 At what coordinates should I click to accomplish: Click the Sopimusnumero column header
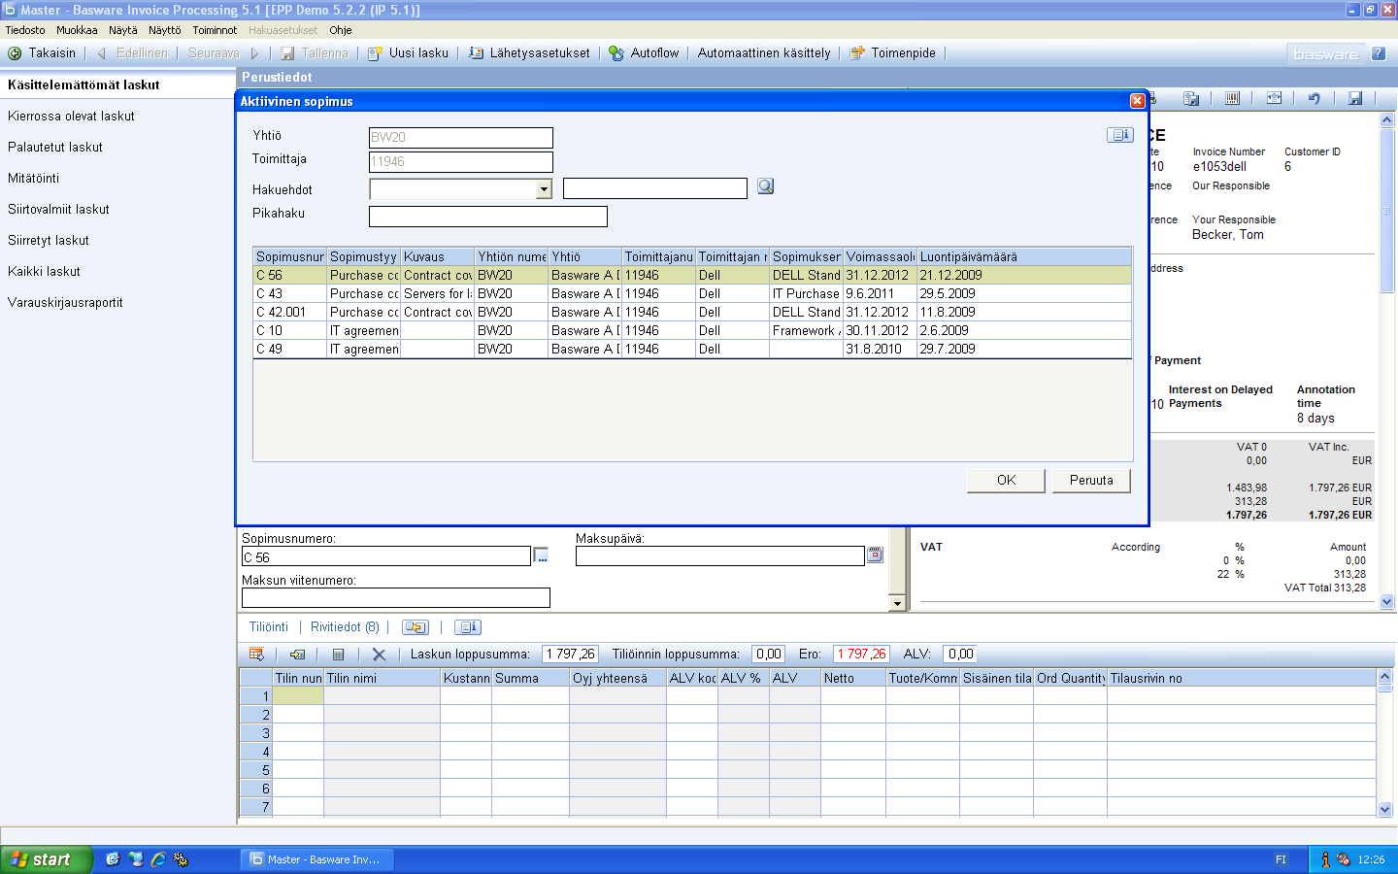click(290, 256)
